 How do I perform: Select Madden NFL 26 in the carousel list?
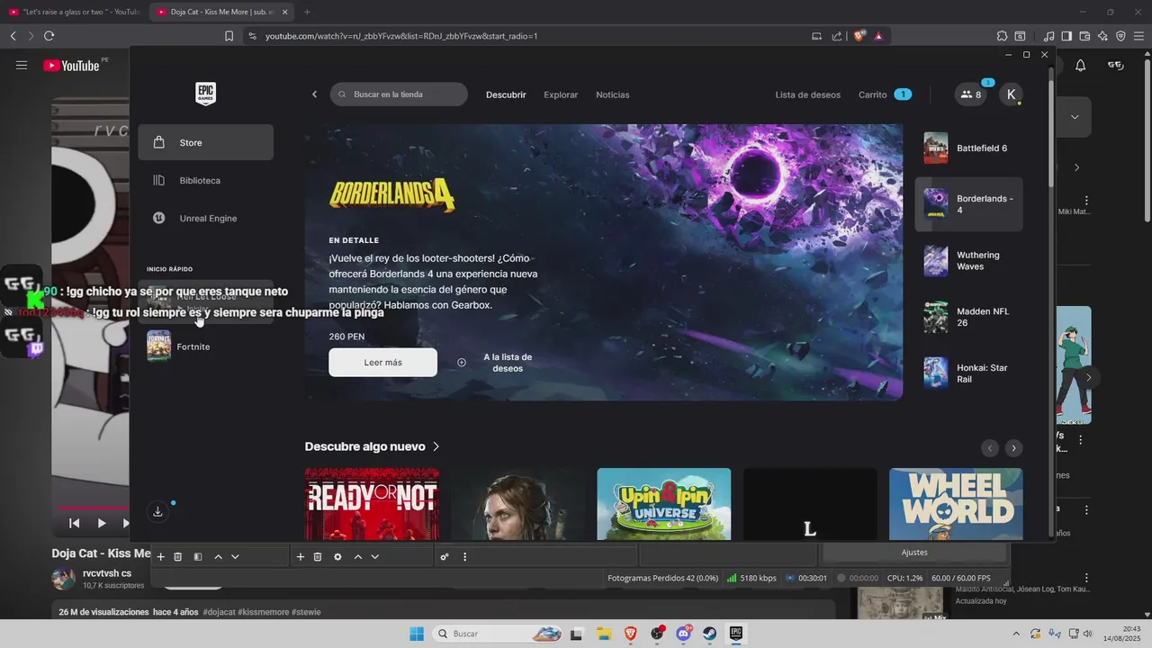pyautogui.click(x=969, y=317)
